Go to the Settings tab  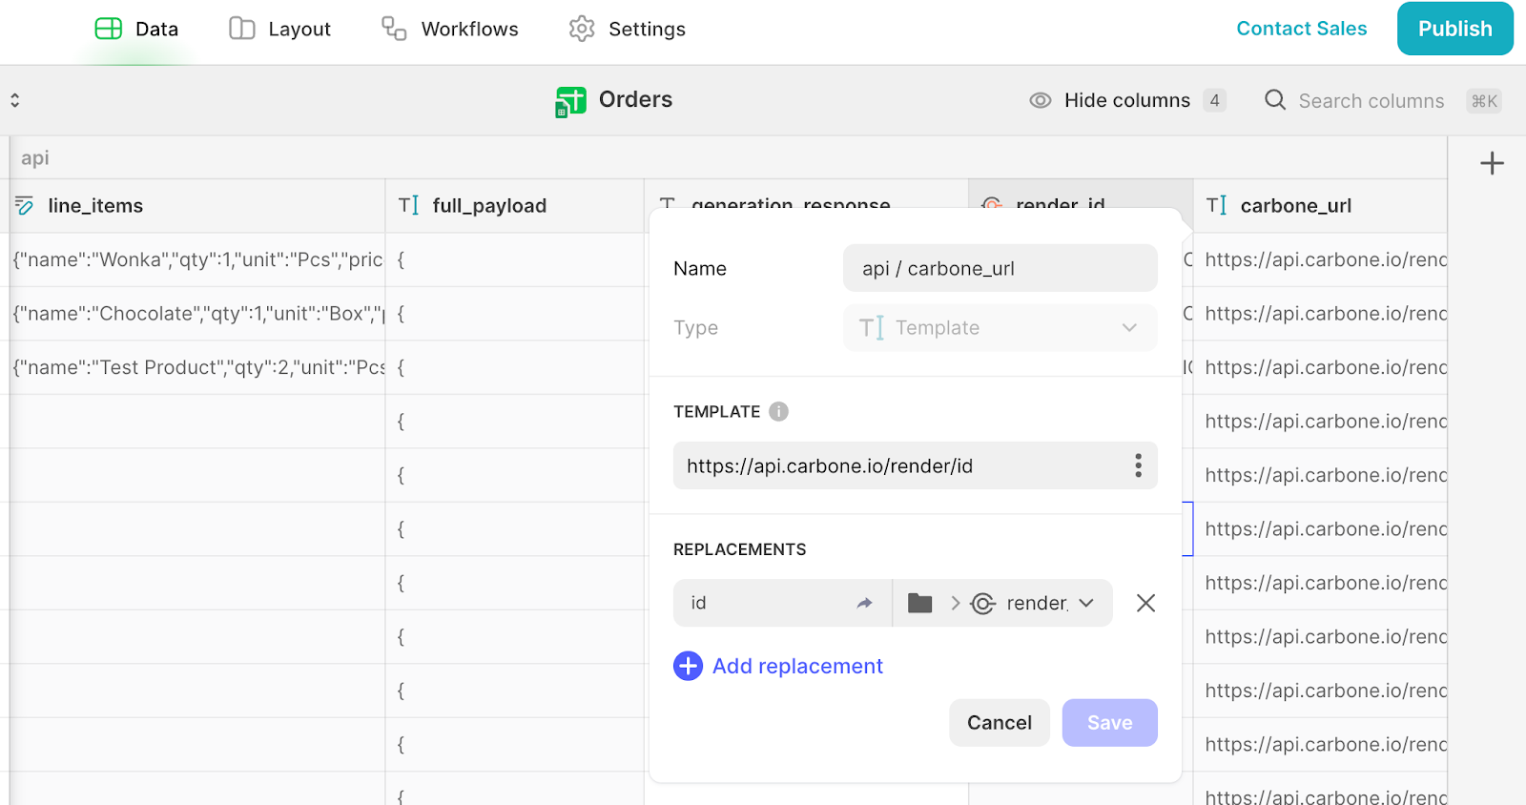click(627, 29)
